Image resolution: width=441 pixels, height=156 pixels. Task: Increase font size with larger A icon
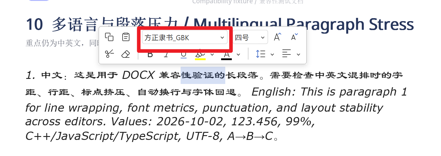[277, 37]
